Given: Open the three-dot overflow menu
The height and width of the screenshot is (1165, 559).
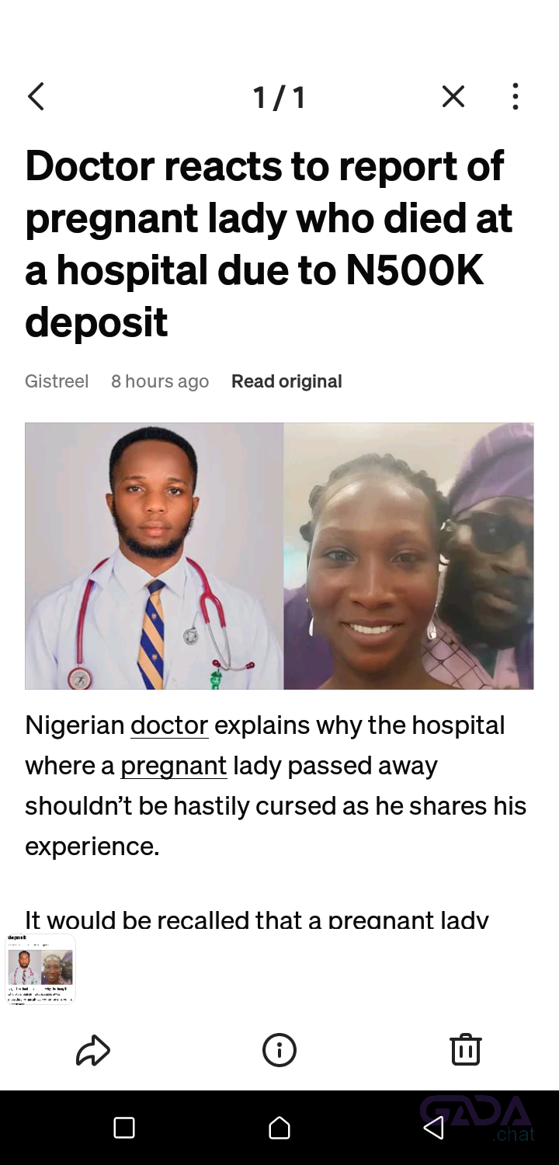Looking at the screenshot, I should (x=516, y=97).
